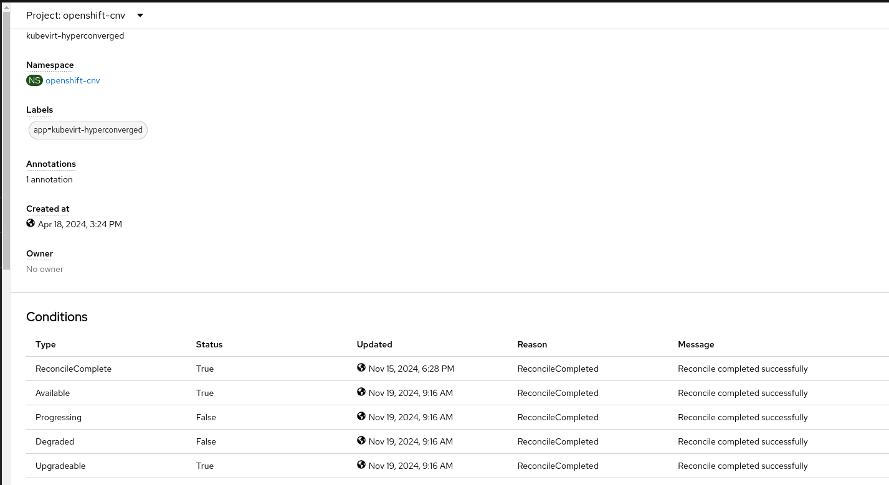Click globe icon in Progressing row
889x485 pixels.
(x=361, y=417)
